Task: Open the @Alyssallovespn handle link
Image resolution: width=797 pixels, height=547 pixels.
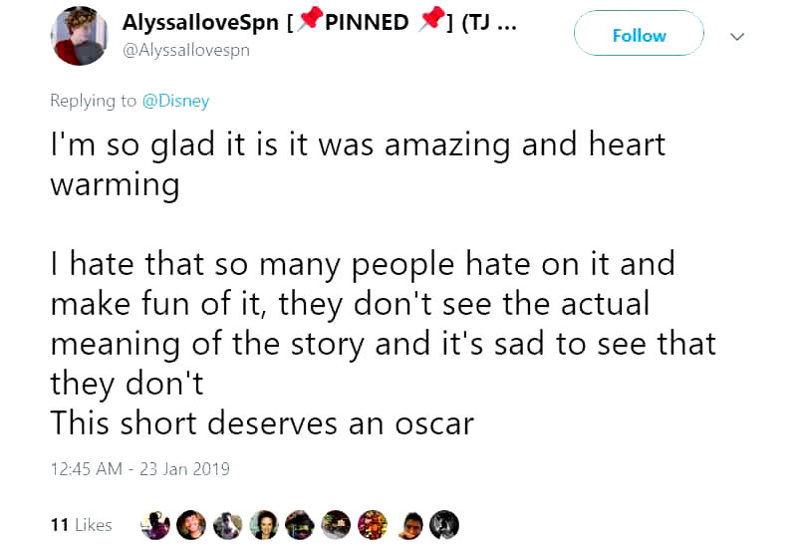Action: pos(185,50)
